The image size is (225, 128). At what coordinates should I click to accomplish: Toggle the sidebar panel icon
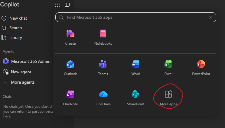click(67, 5)
